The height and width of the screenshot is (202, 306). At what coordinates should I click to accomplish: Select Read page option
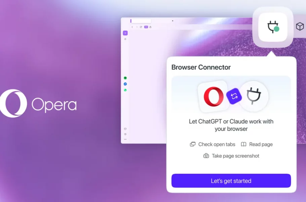(257, 144)
